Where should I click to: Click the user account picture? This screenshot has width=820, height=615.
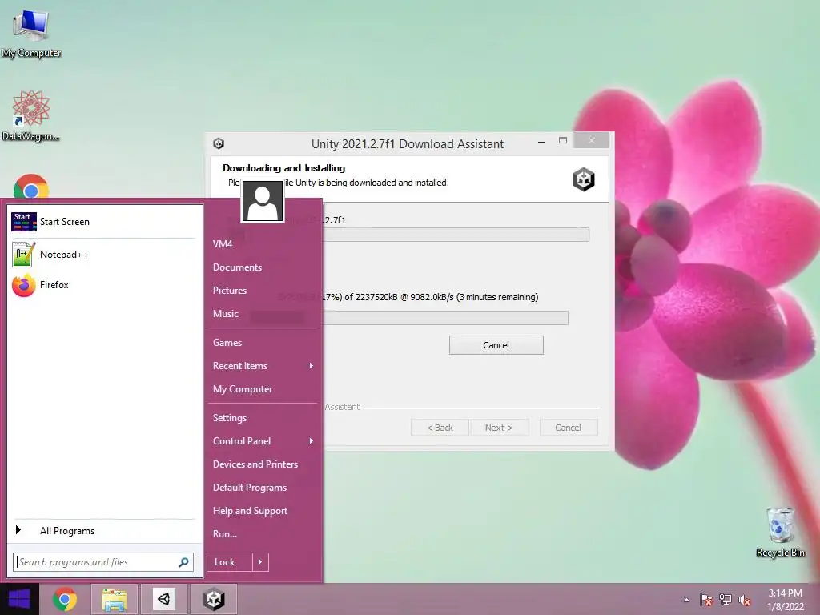263,201
